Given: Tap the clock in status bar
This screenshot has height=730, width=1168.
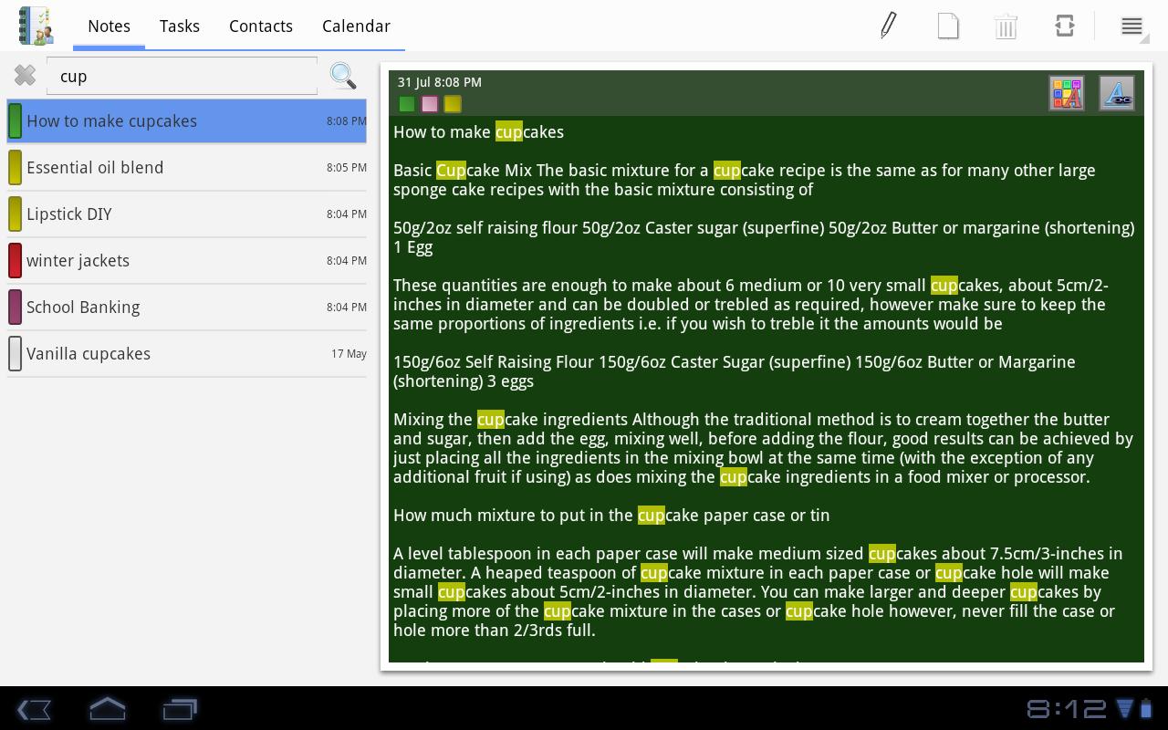Looking at the screenshot, I should click(x=1067, y=709).
